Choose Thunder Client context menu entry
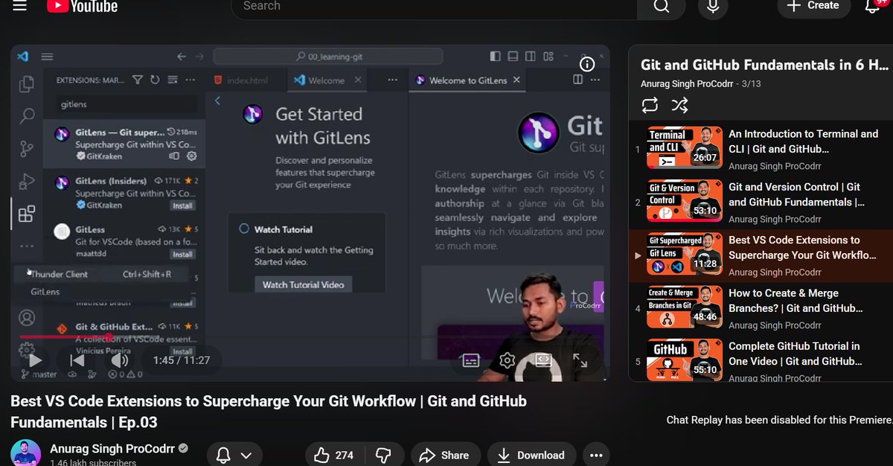The image size is (893, 466). (102, 274)
